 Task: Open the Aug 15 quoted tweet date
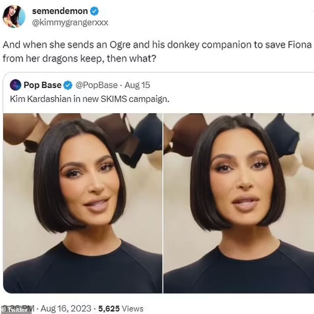coord(137,85)
